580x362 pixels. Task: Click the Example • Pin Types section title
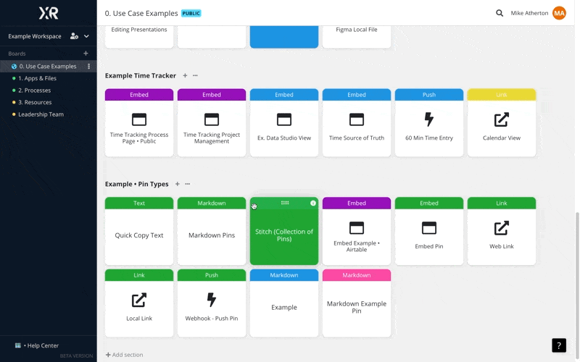(x=136, y=184)
